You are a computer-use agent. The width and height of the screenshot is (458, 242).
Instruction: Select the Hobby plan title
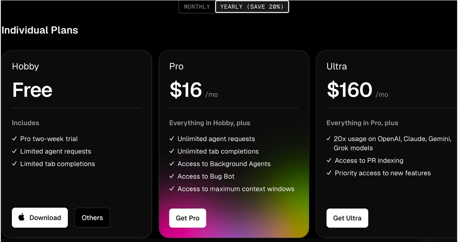tap(26, 66)
